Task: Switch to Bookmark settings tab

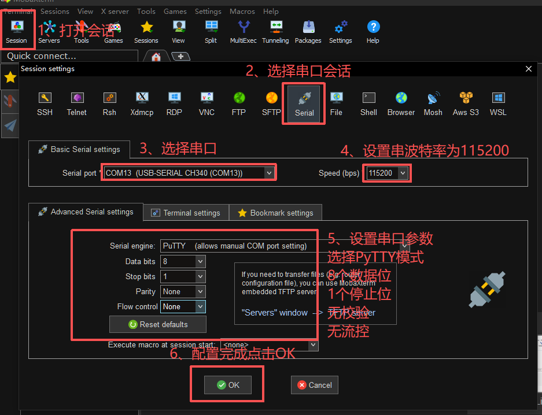Action: (275, 213)
